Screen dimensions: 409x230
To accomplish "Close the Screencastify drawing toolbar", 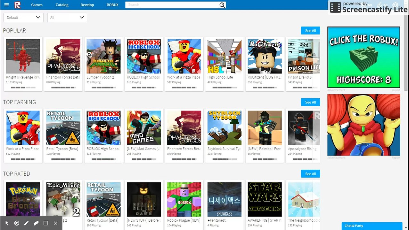I will click(55, 223).
